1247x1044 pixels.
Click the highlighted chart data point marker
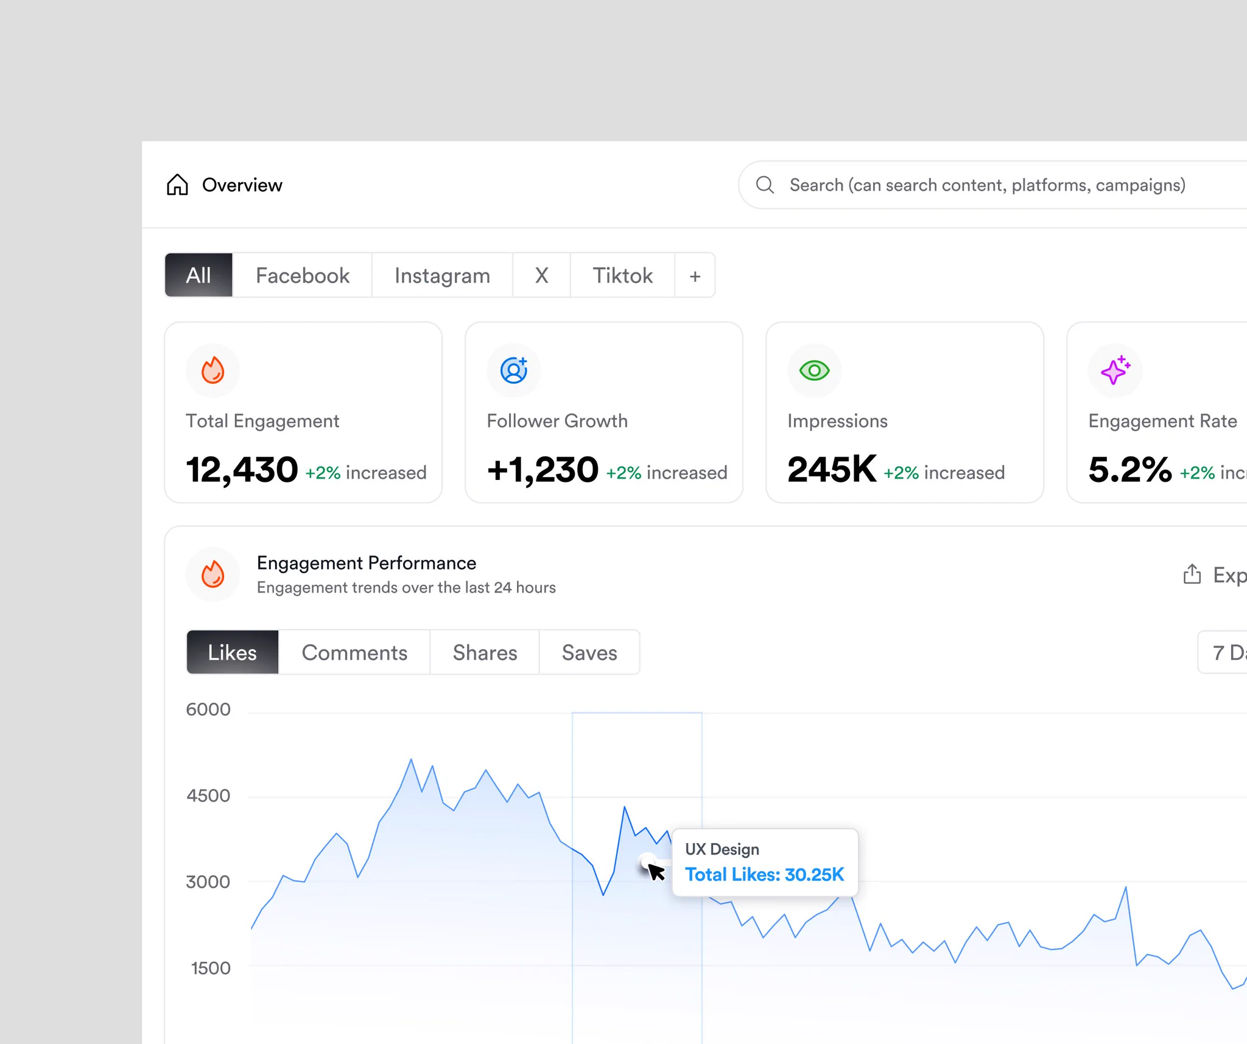(x=647, y=862)
